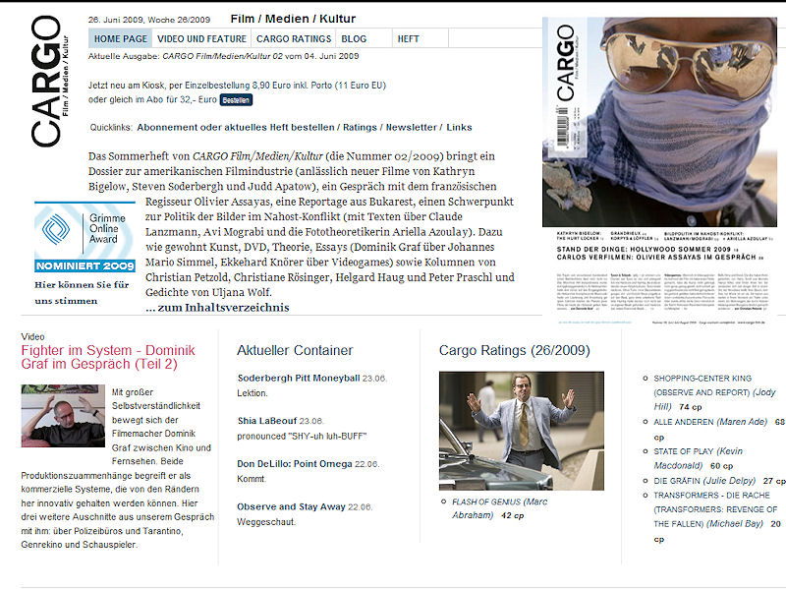Open the Observe and Stay Away entry
The height and width of the screenshot is (590, 786).
pos(291,506)
